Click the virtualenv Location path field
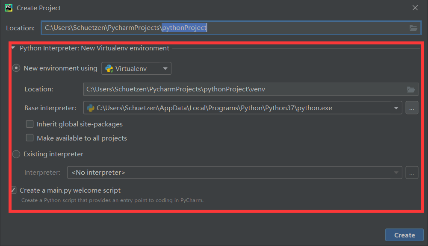The width and height of the screenshot is (428, 246). pos(251,89)
